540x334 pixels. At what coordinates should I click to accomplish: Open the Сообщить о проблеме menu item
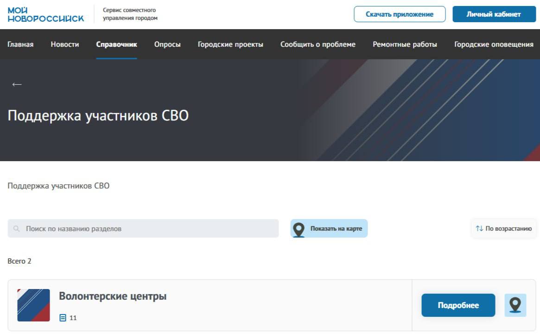click(318, 44)
